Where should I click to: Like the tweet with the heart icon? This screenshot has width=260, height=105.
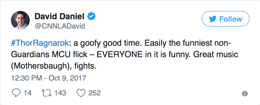tap(81, 93)
